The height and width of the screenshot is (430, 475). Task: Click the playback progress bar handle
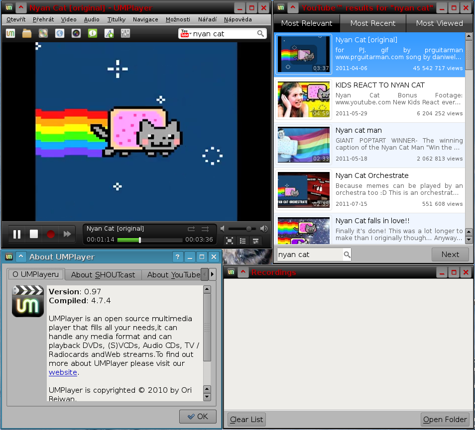[139, 240]
